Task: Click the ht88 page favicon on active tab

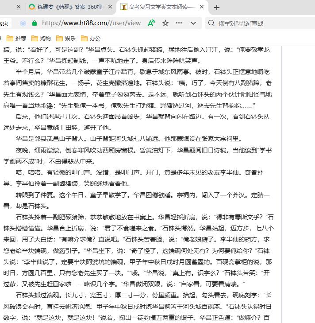Action: point(123,7)
